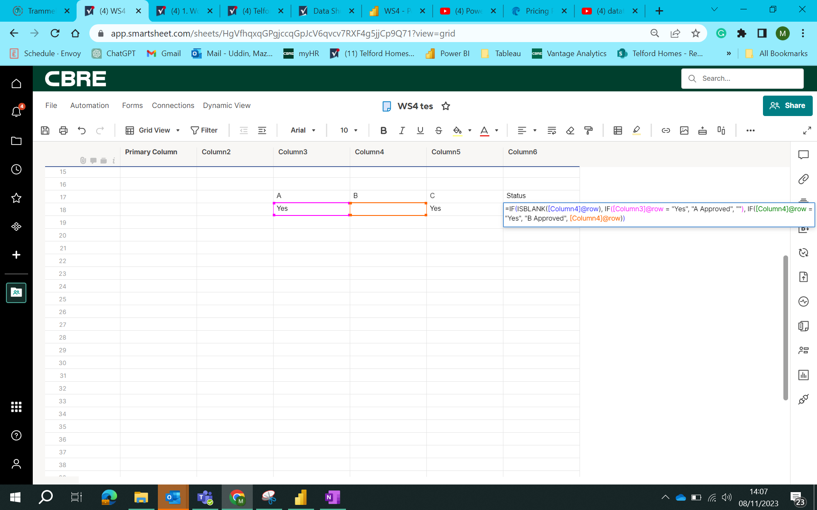The height and width of the screenshot is (510, 817).
Task: Open the ChatGPT bookmark
Action: 114,54
